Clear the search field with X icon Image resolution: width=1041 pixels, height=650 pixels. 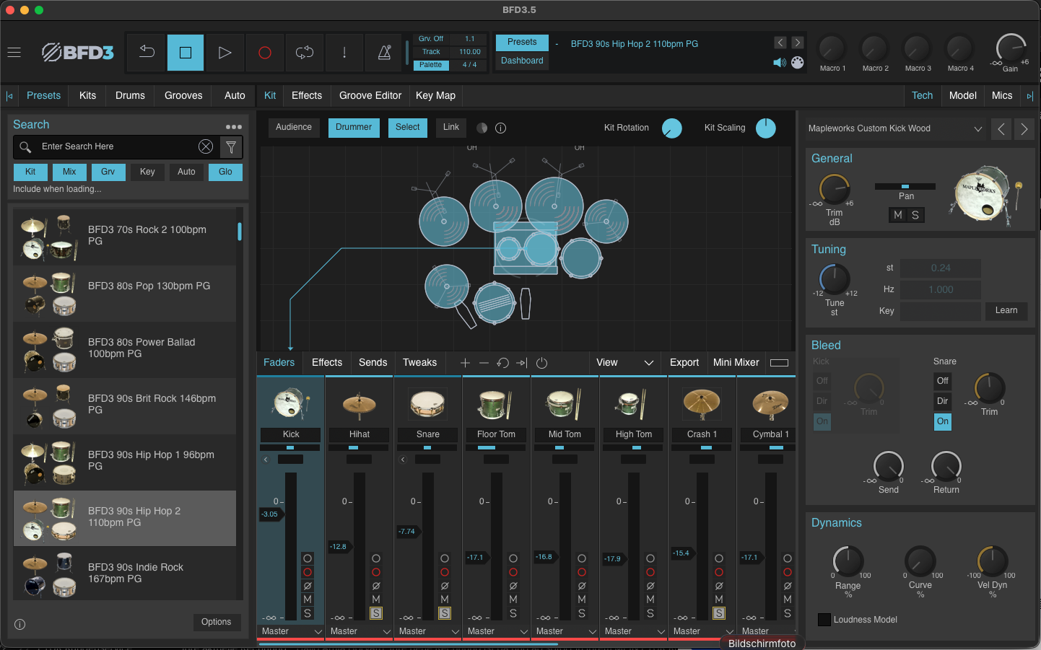click(206, 147)
